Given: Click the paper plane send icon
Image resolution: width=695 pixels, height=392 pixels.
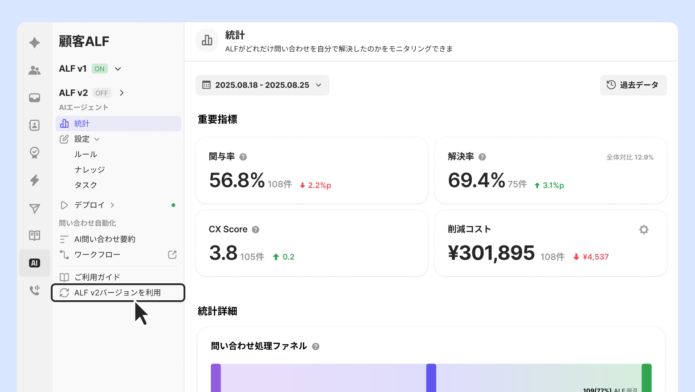Looking at the screenshot, I should pos(34,208).
